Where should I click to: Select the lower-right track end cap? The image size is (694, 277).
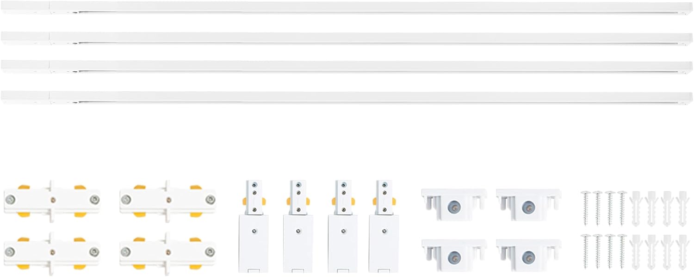(x=528, y=254)
